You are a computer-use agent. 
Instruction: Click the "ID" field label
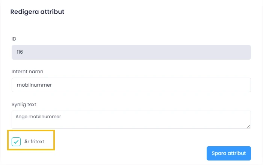click(x=14, y=39)
